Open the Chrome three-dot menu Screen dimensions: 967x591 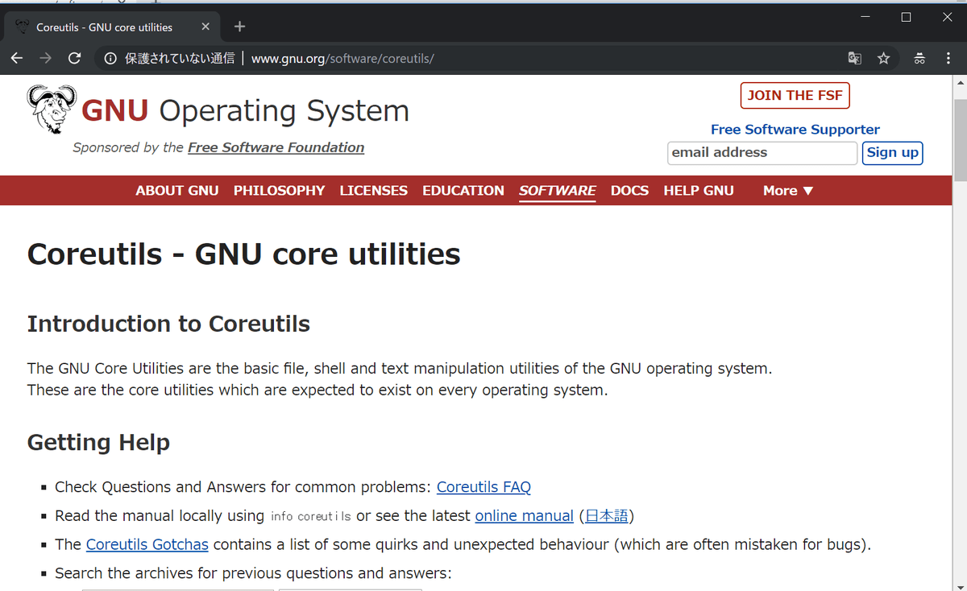[x=948, y=58]
